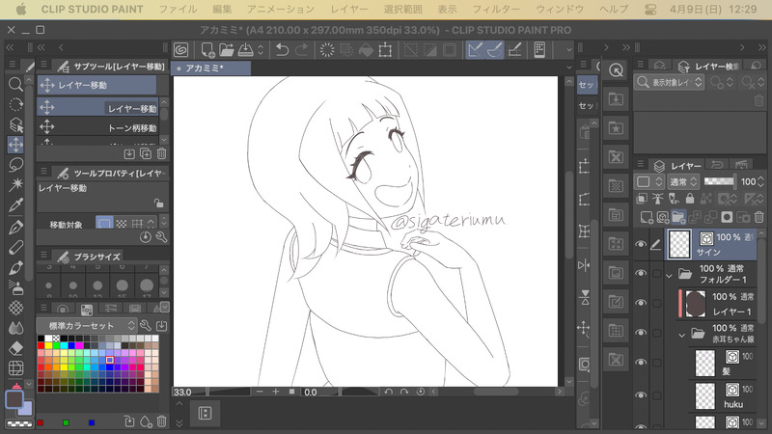Open the フィルター menu
772x434 pixels.
click(x=496, y=9)
